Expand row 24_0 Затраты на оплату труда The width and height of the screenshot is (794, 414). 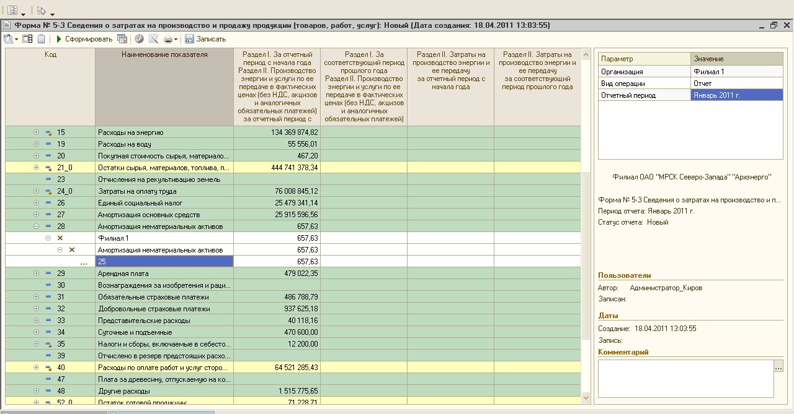point(37,191)
